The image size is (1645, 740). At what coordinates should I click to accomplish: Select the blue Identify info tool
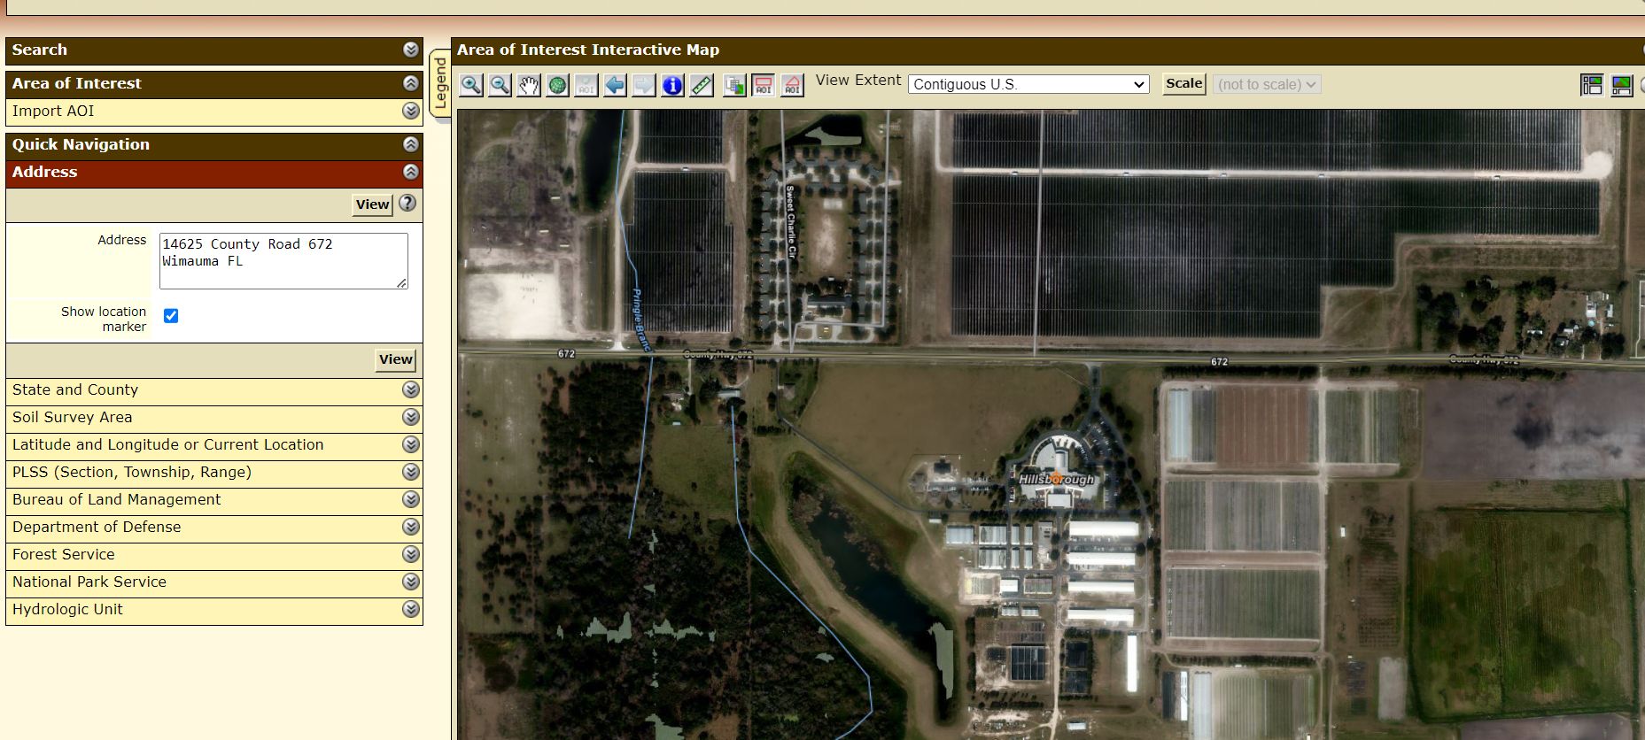pyautogui.click(x=672, y=85)
